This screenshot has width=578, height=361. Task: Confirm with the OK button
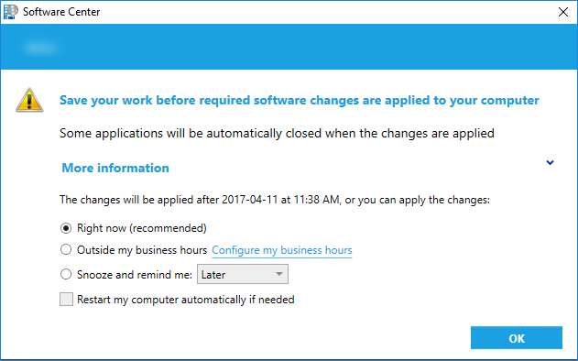[x=517, y=338]
